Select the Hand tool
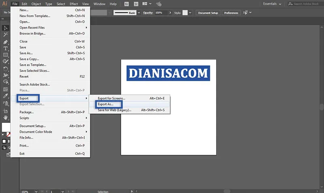The image size is (324, 193). (x=6, y=118)
